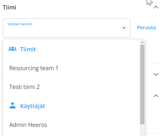Click the scrollbar up arrow in the list

142,42
